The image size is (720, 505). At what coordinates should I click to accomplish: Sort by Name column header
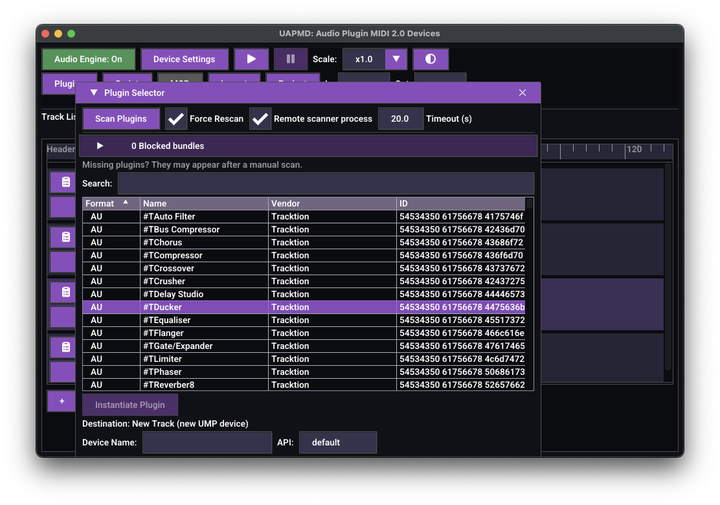(x=204, y=203)
